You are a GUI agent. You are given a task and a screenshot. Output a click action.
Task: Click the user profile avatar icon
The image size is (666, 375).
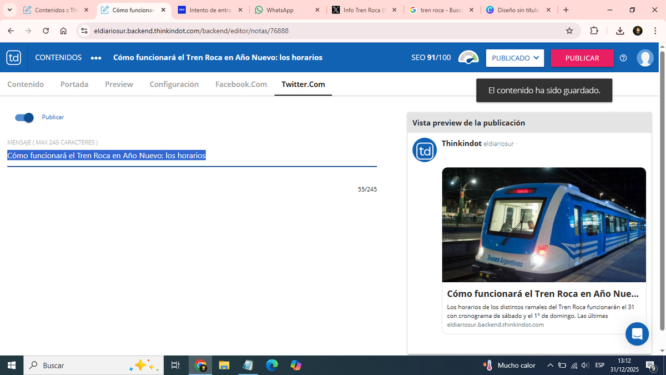coord(645,58)
